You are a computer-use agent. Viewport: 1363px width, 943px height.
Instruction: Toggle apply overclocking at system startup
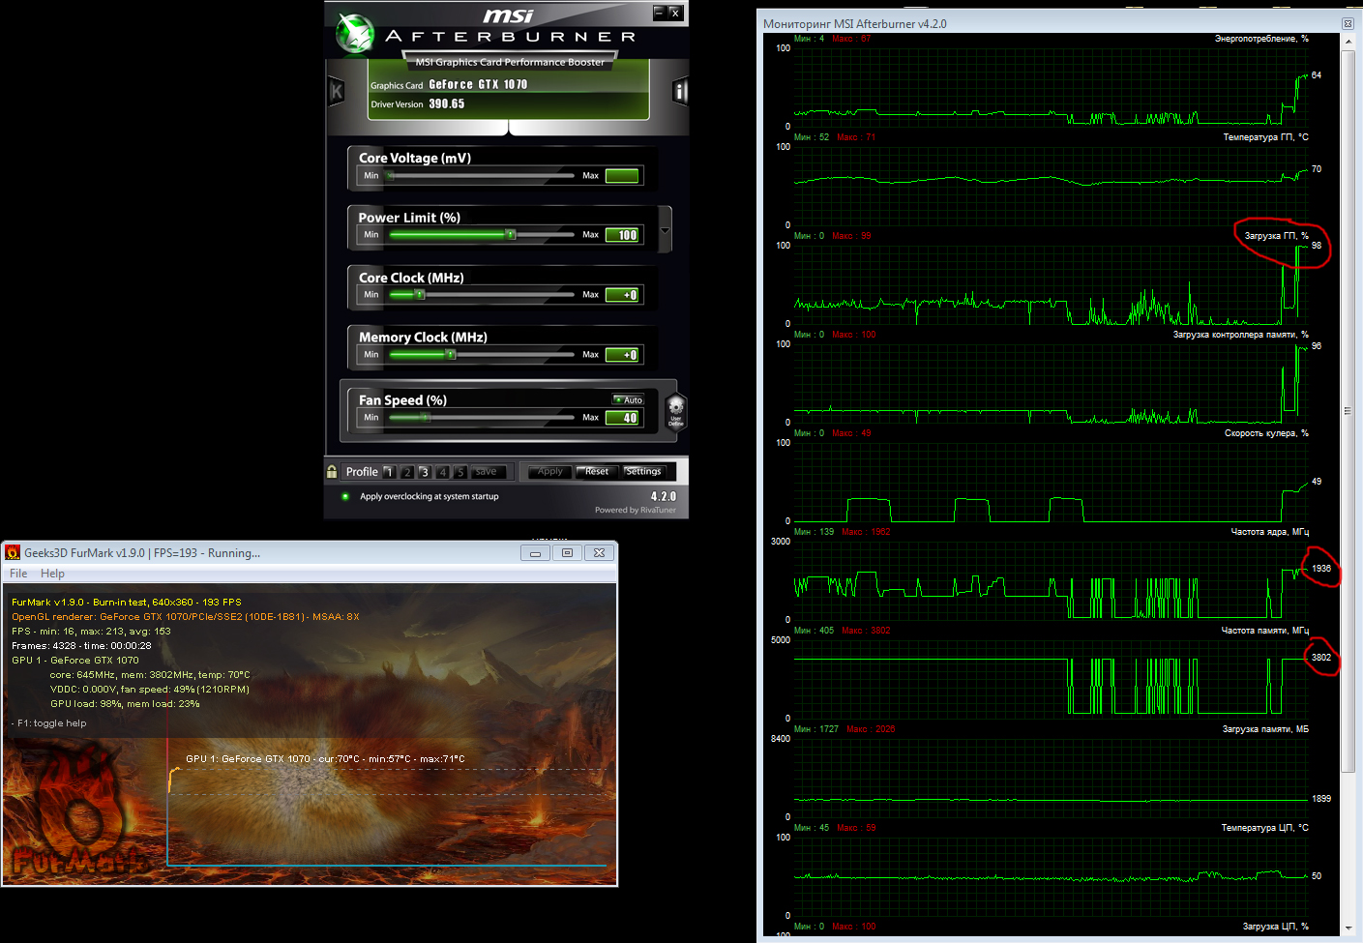(345, 496)
